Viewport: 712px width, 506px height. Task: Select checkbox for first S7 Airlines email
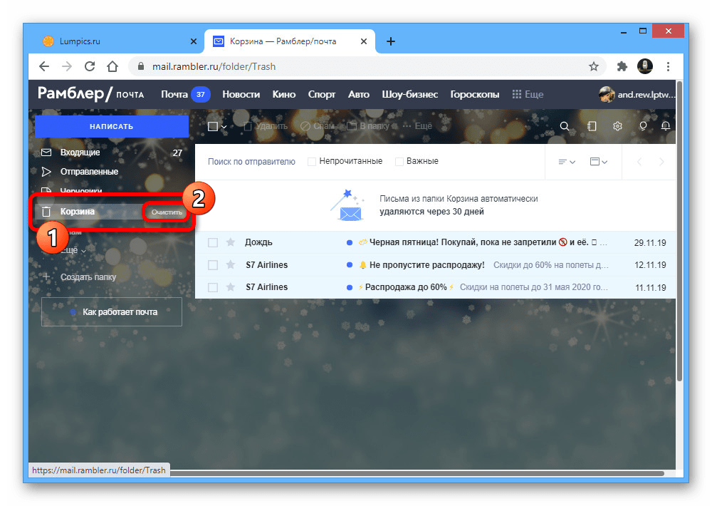coord(212,265)
